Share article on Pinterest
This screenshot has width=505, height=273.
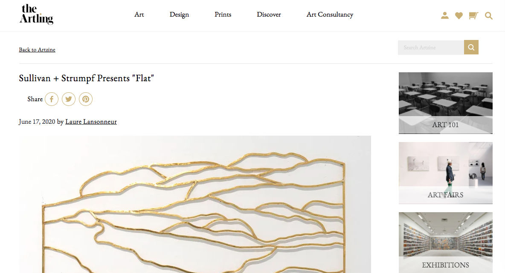pos(86,99)
